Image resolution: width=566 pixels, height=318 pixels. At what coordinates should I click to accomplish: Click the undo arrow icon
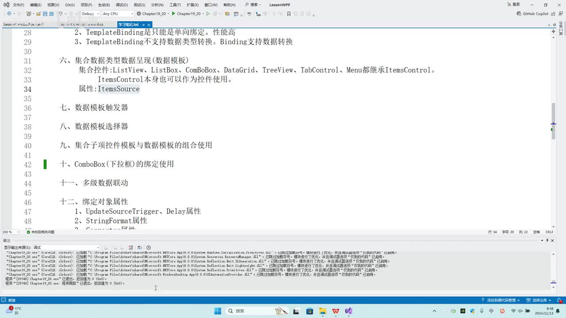tap(61, 14)
